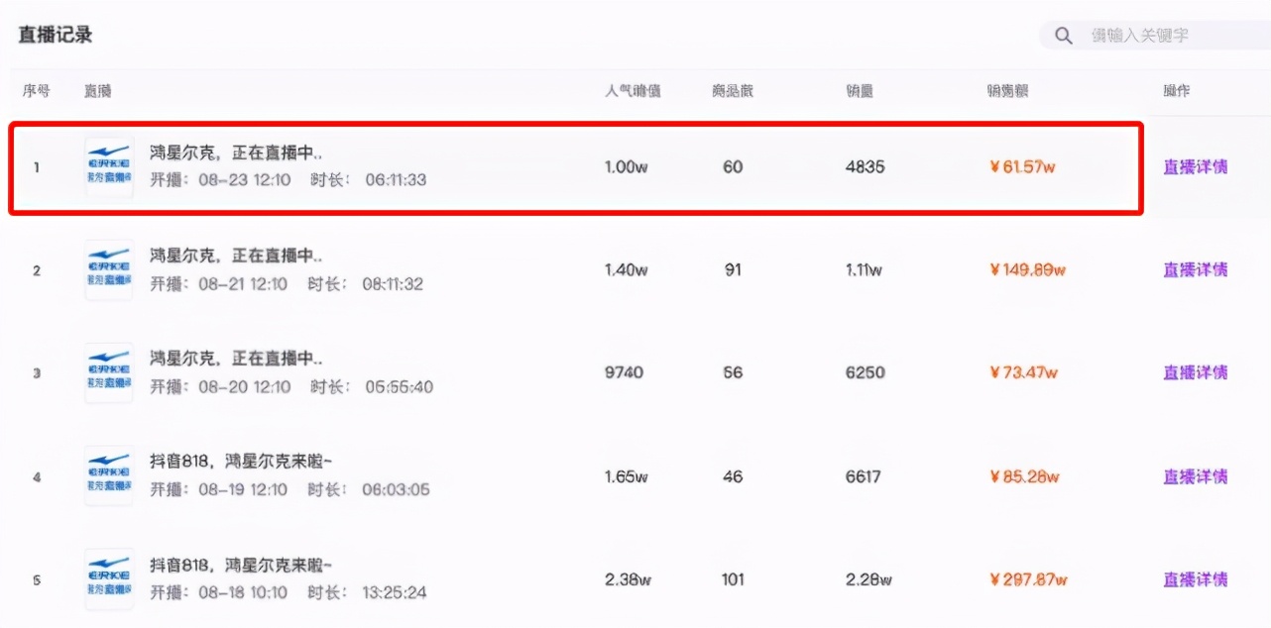1271x628 pixels.
Task: Click ERKE logo thumbnail in row 5
Action: tap(109, 578)
